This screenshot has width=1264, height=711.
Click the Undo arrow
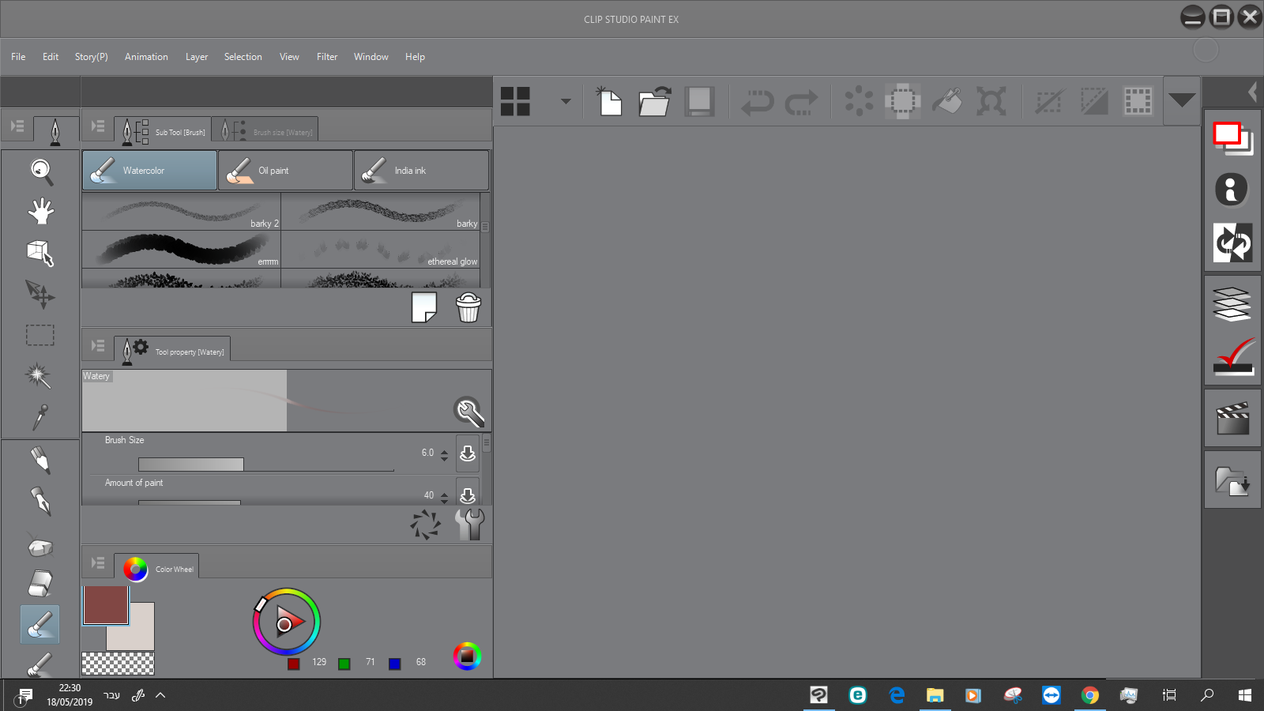[x=757, y=102]
